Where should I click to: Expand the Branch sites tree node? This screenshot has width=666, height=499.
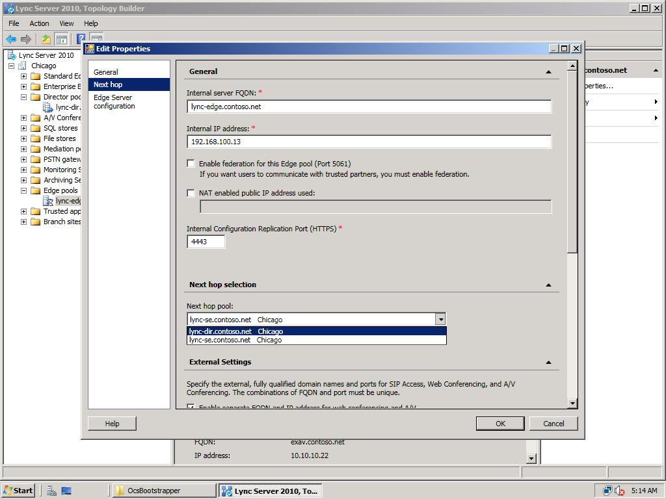24,222
